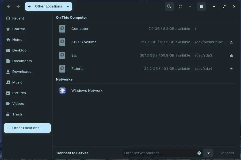Show server address help icon
241x160 pixels.
199,153
